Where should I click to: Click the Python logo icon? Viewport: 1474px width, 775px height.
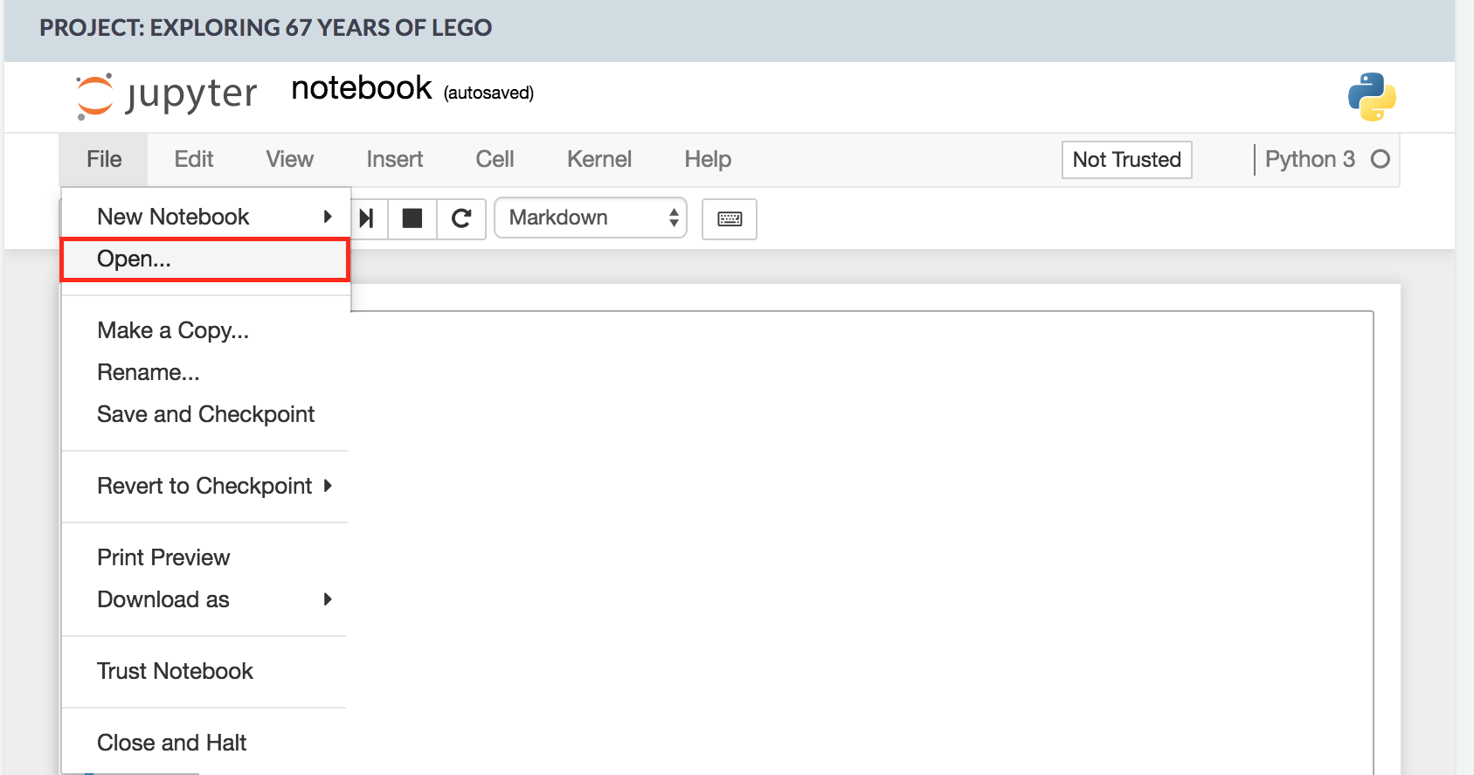pyautogui.click(x=1371, y=96)
